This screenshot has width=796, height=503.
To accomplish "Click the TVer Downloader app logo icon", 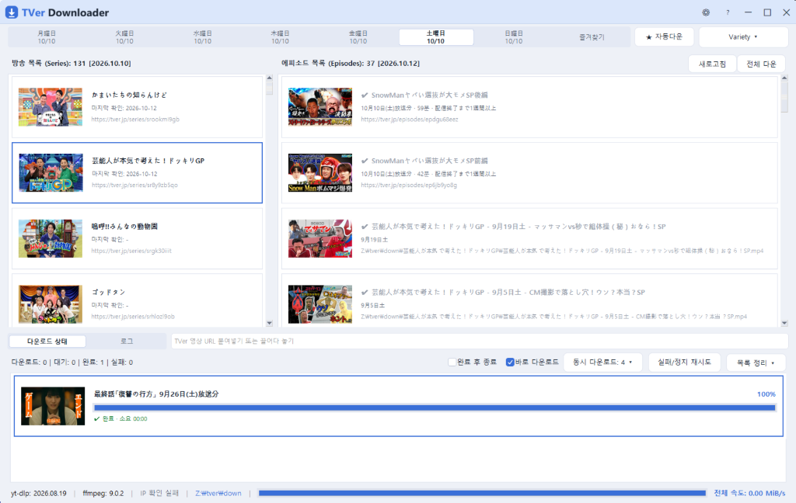I will tap(12, 12).
